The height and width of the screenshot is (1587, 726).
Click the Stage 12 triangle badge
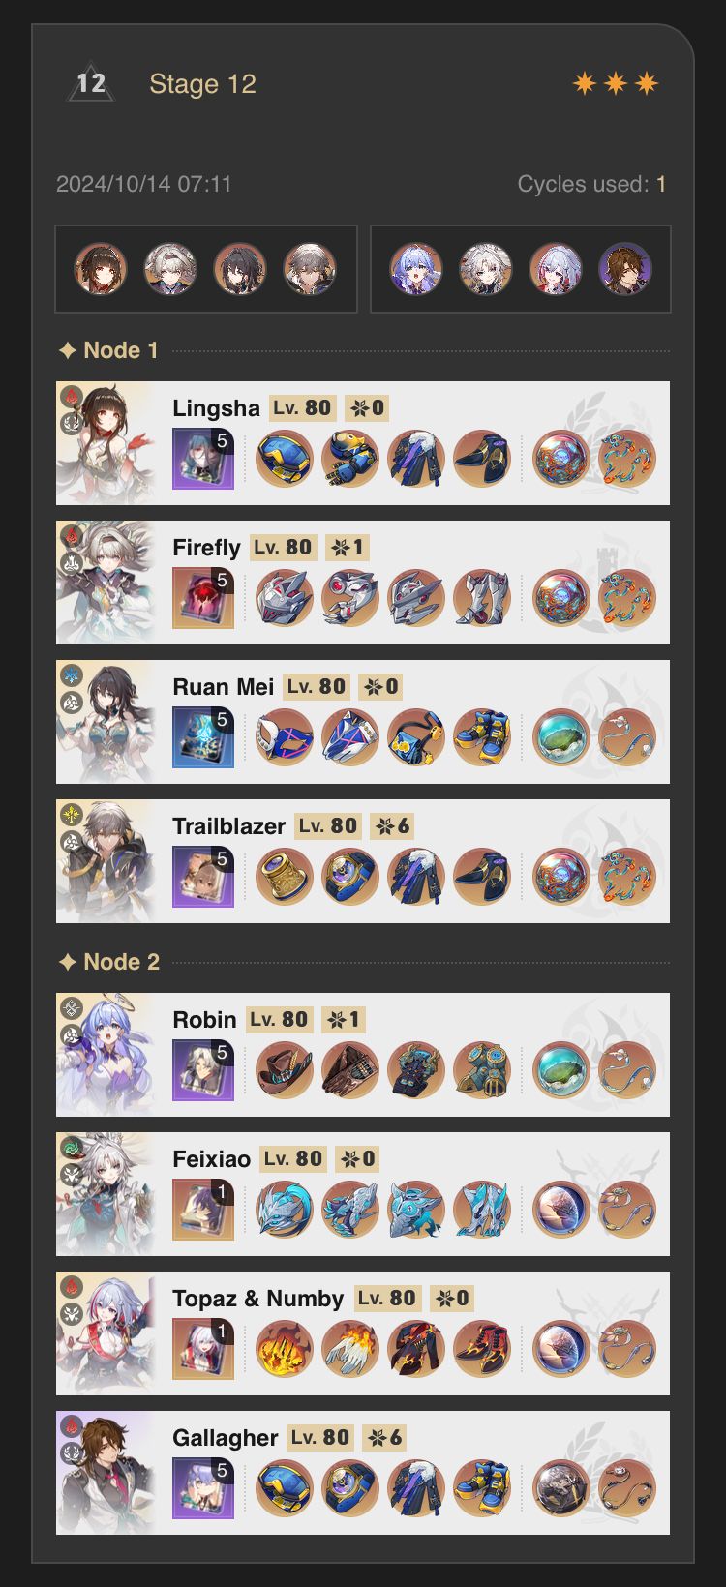tap(91, 83)
